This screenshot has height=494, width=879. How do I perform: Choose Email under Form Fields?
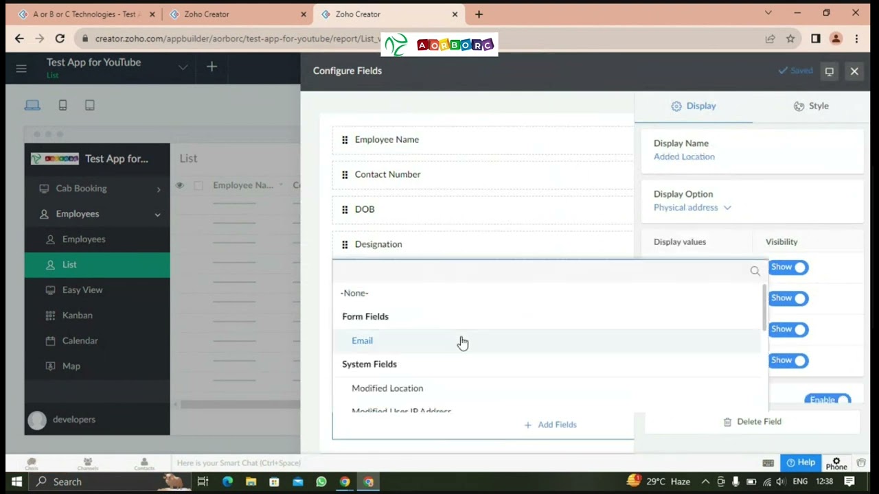[548, 340]
